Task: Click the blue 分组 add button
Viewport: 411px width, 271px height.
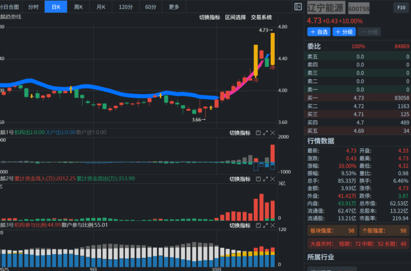Action: tap(344, 32)
